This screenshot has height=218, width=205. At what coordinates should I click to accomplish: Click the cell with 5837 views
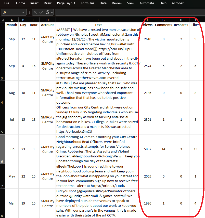click(148, 149)
